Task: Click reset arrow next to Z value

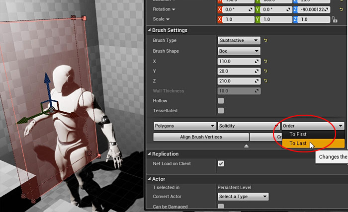Action: [265, 81]
